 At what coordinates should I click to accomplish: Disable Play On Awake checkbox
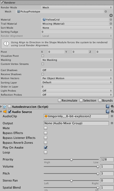pos(46,148)
